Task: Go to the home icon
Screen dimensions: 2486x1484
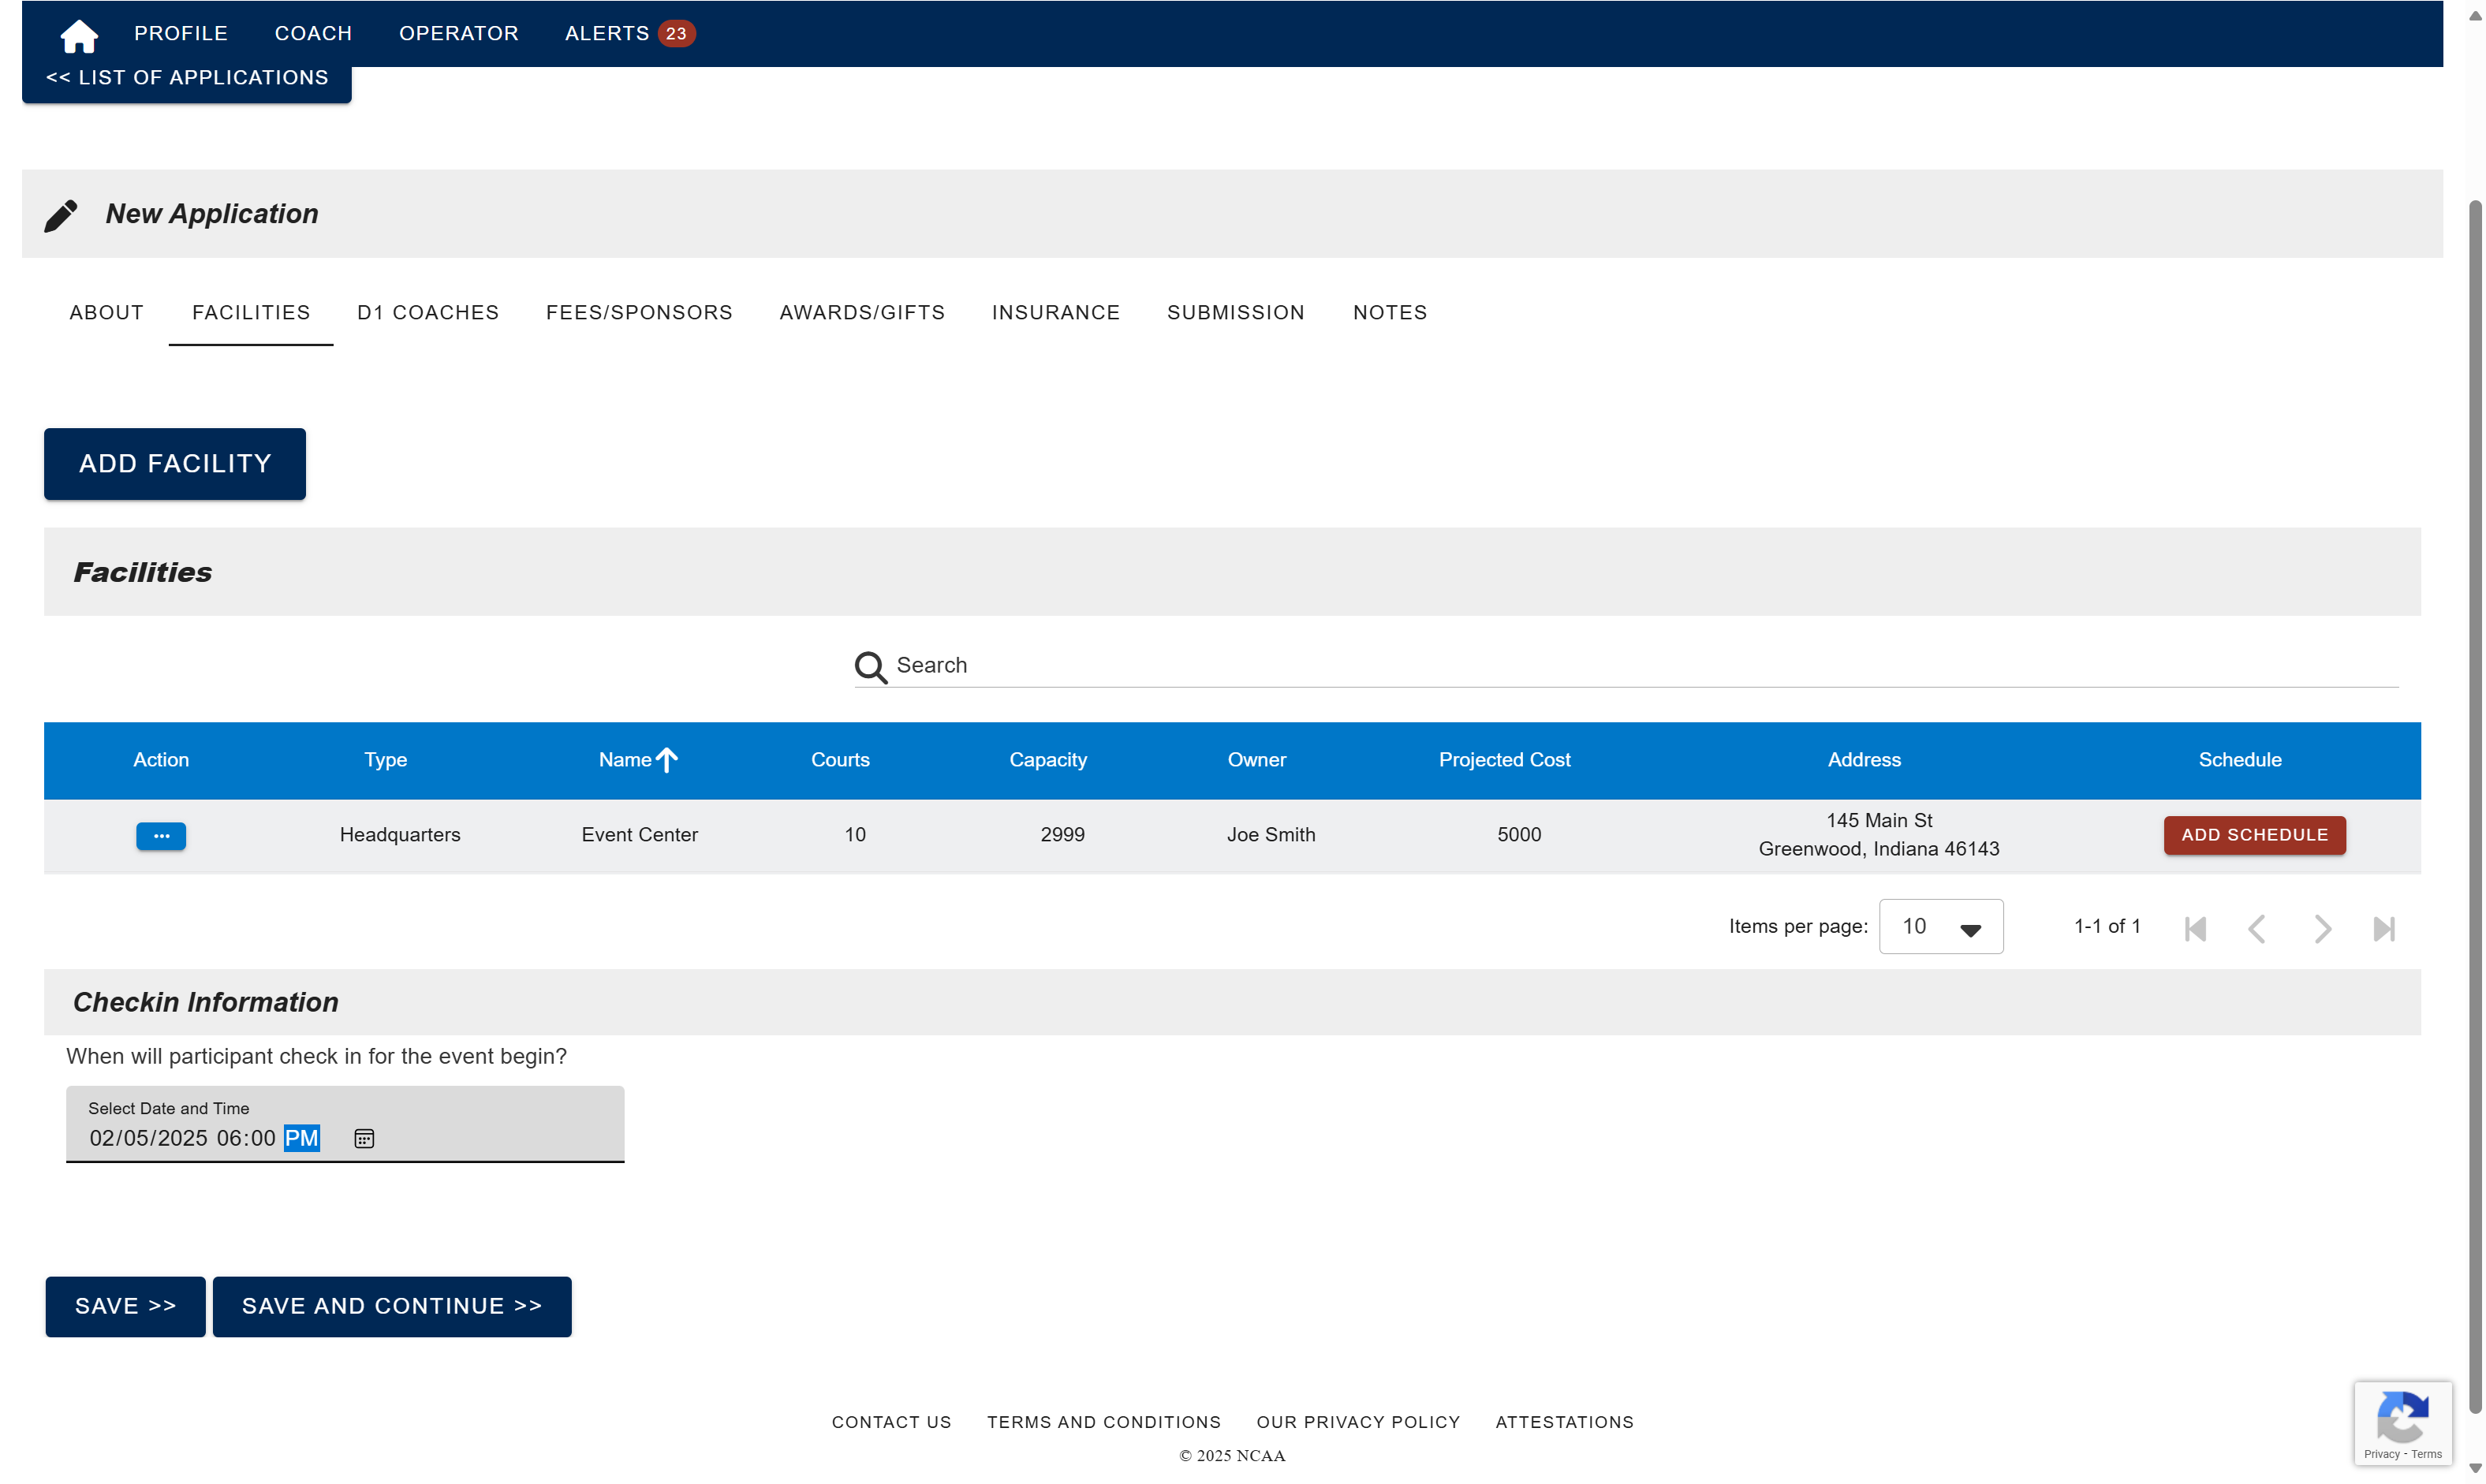Action: [78, 36]
